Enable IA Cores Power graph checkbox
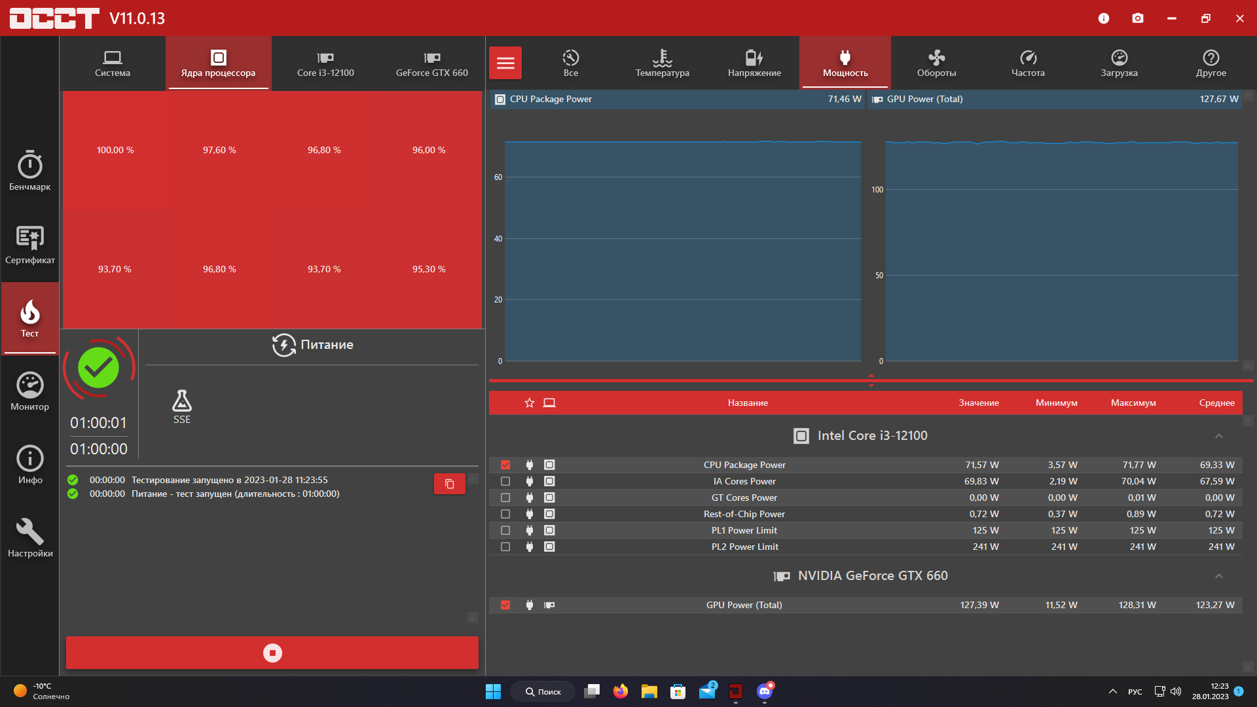This screenshot has width=1257, height=707. coord(505,481)
